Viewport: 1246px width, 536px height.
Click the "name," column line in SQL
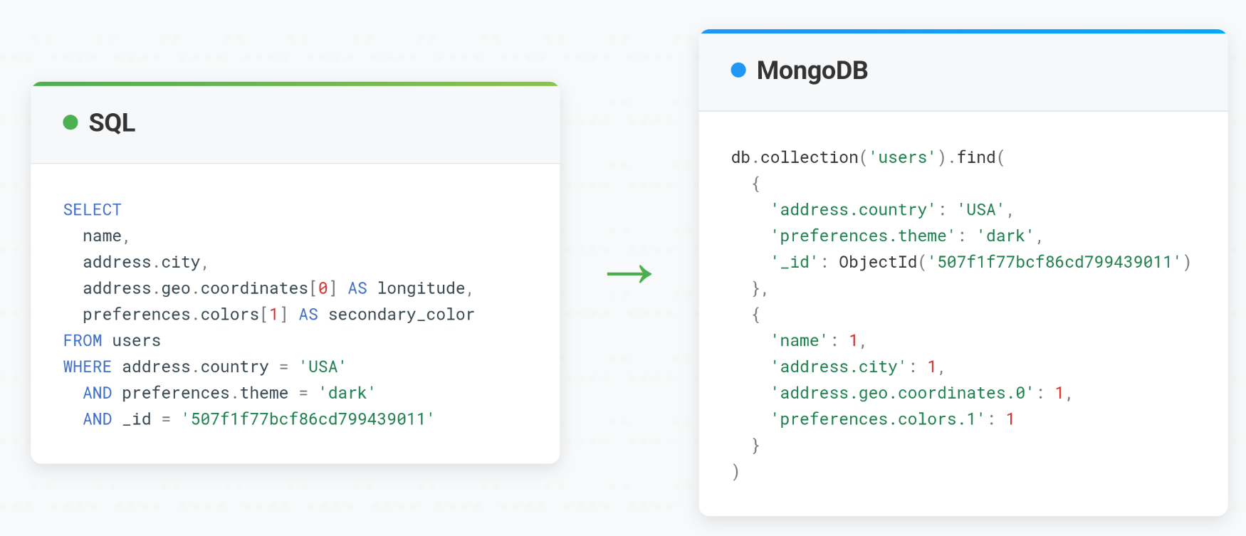(x=107, y=236)
